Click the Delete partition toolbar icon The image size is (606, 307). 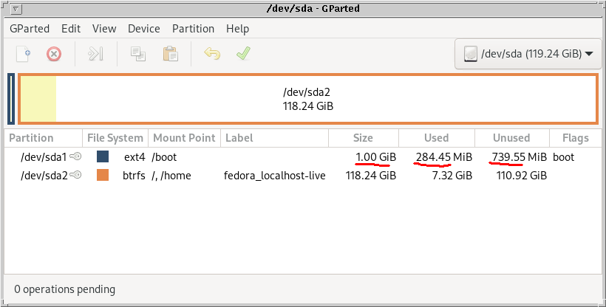click(54, 54)
